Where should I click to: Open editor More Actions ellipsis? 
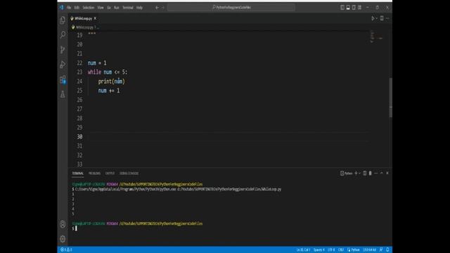[387, 18]
